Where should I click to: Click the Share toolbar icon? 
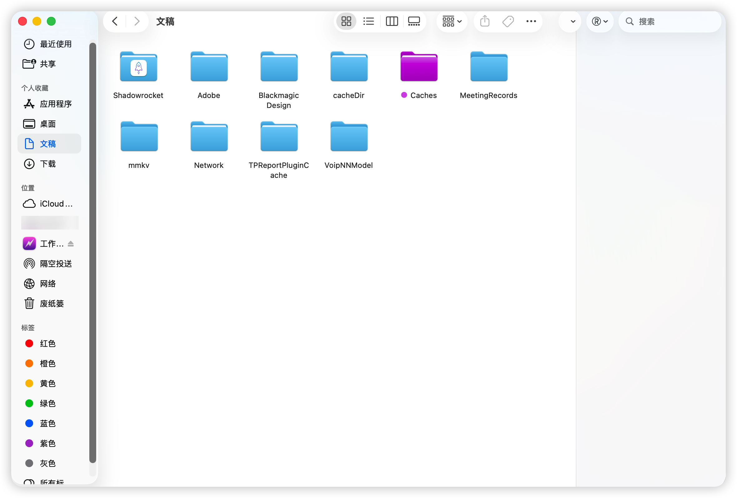[485, 22]
